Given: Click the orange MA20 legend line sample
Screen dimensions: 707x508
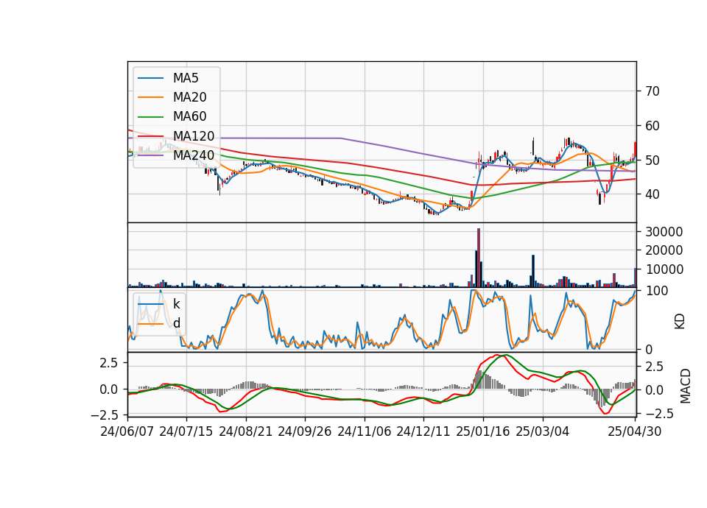Looking at the screenshot, I should pos(150,97).
